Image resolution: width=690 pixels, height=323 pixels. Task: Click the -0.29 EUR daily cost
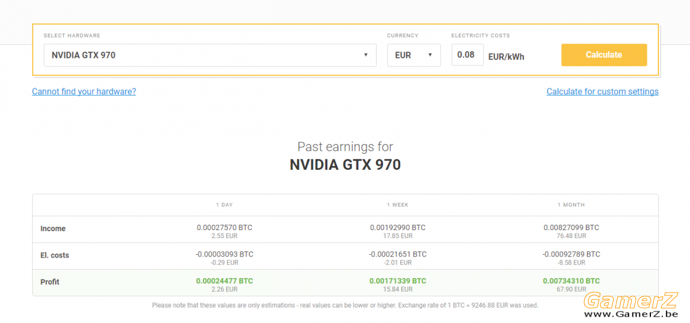click(x=224, y=263)
